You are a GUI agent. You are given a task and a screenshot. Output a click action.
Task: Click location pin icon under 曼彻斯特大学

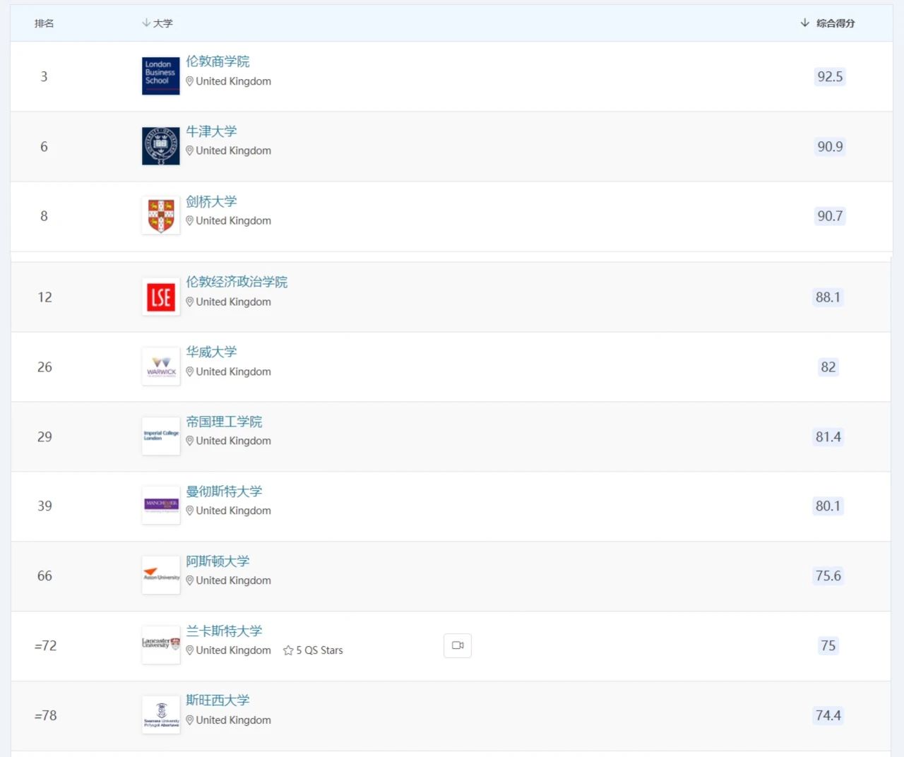(190, 511)
